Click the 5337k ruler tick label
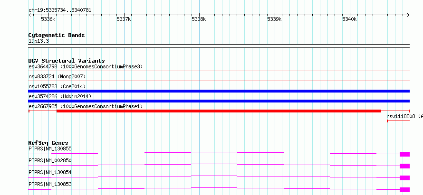 point(124,19)
